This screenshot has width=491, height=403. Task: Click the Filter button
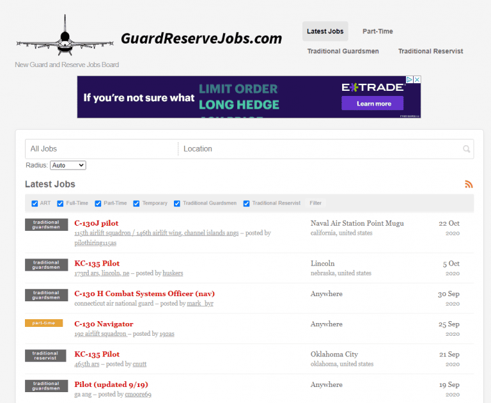(315, 203)
